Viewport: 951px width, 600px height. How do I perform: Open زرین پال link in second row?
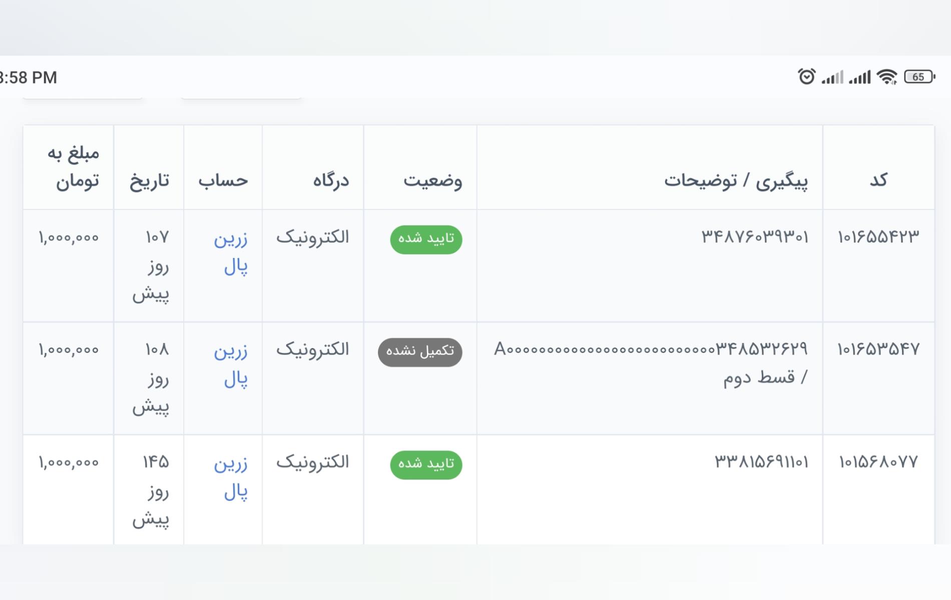231,365
